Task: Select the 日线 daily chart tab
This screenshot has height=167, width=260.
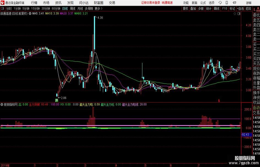Action: [x=65, y=9]
